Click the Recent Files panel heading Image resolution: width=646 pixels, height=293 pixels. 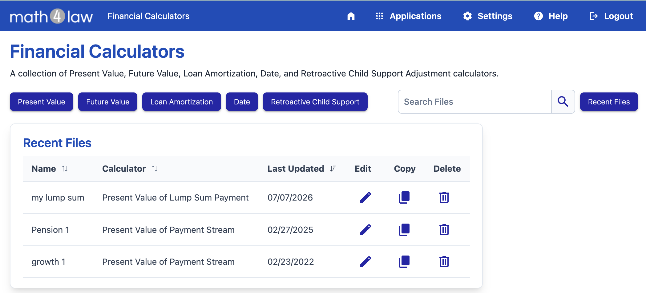pyautogui.click(x=57, y=143)
